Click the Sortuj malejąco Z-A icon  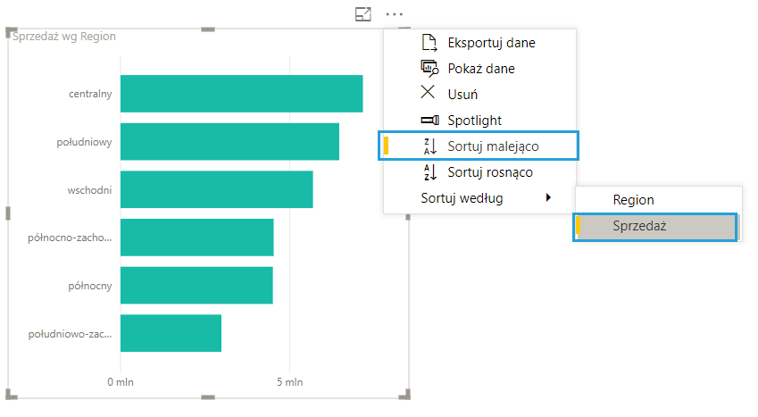click(429, 146)
